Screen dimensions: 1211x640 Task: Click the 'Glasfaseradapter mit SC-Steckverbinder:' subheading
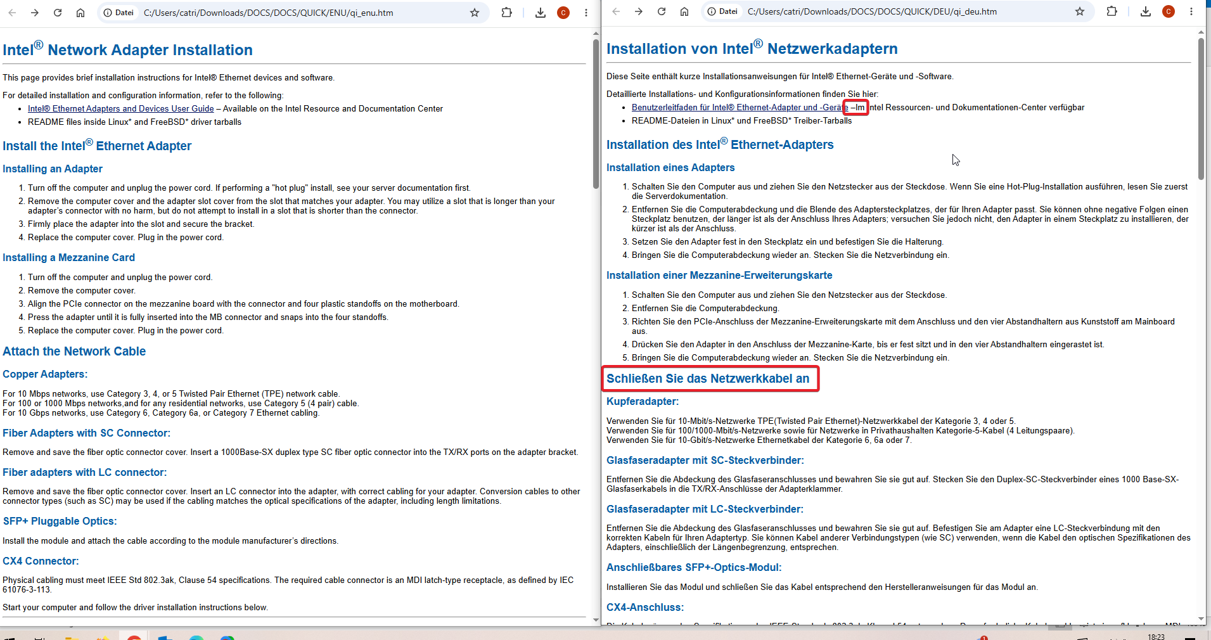(x=705, y=461)
